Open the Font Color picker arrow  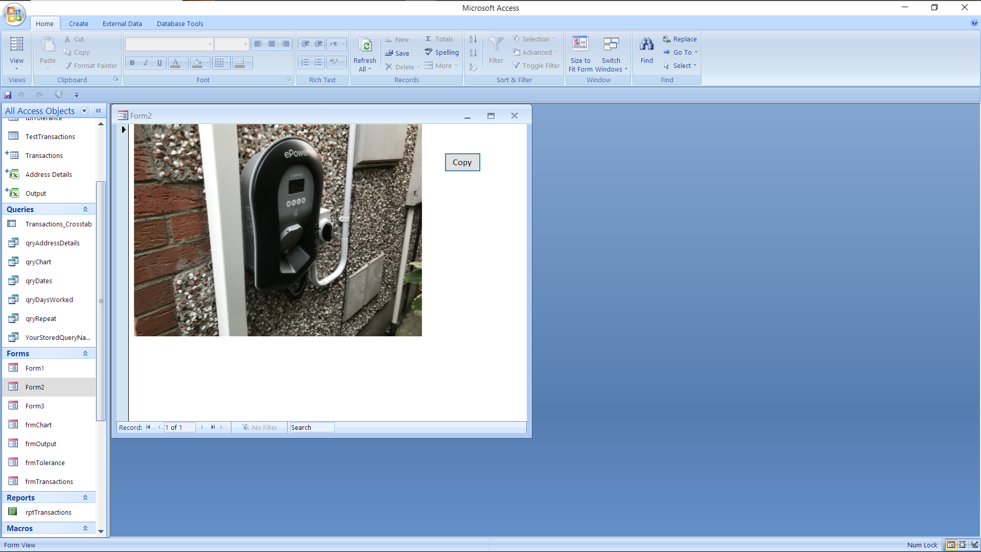[185, 63]
